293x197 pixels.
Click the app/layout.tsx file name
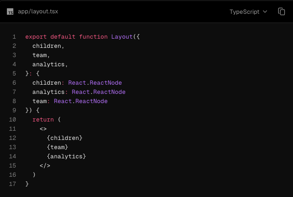pyautogui.click(x=38, y=12)
